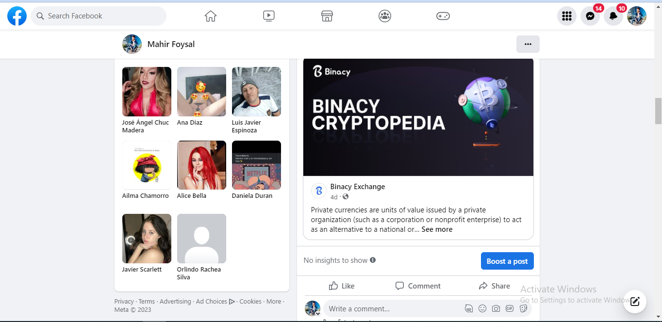
Task: Open the sticker picker in comment box
Action: click(523, 308)
